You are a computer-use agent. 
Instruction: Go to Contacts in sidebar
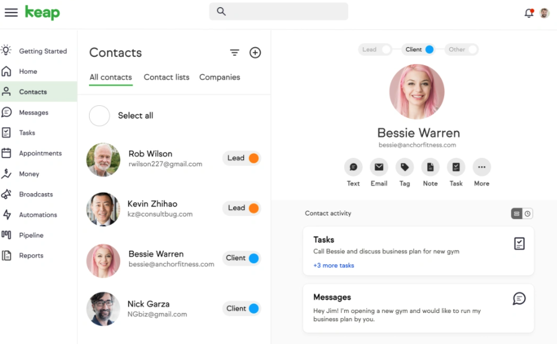click(x=38, y=92)
